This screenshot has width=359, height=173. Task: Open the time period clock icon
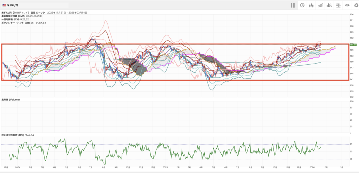(302, 5)
